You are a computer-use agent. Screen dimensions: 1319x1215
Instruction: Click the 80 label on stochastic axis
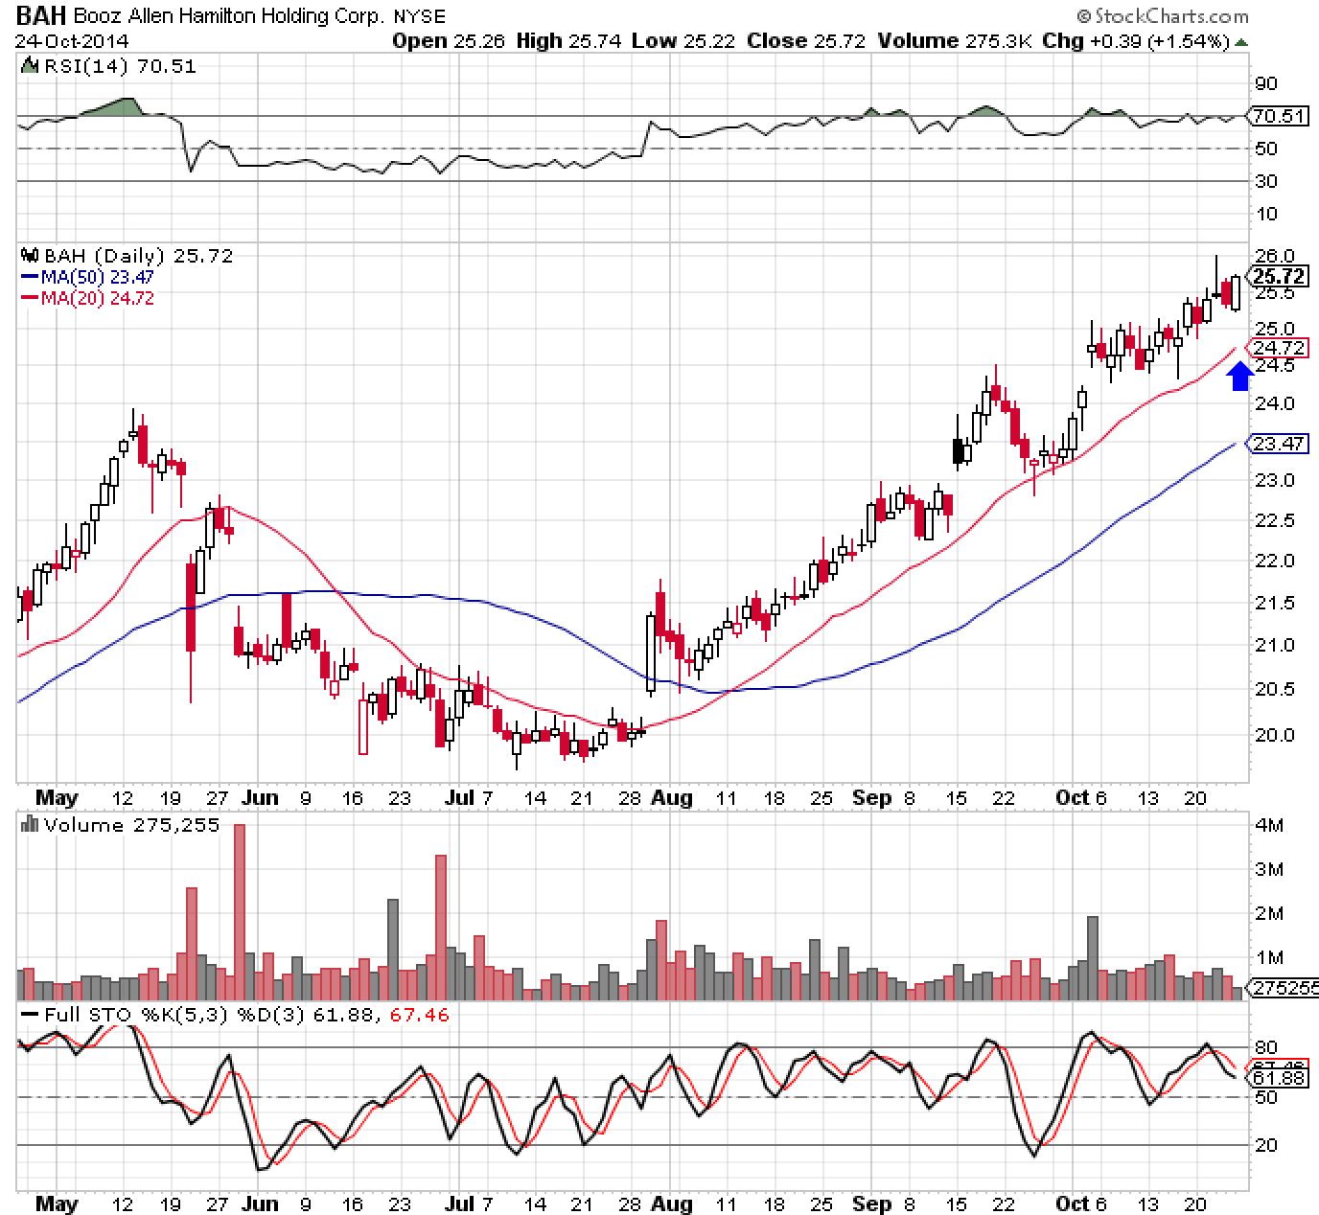tap(1266, 1047)
